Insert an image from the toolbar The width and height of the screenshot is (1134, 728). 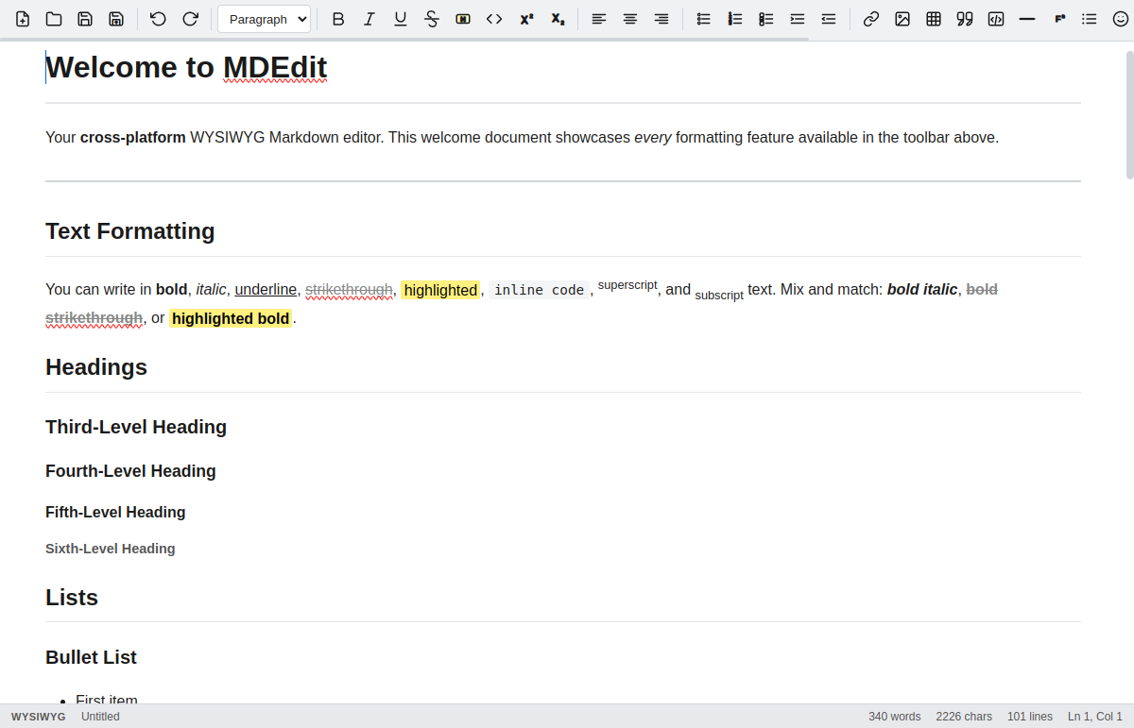902,19
